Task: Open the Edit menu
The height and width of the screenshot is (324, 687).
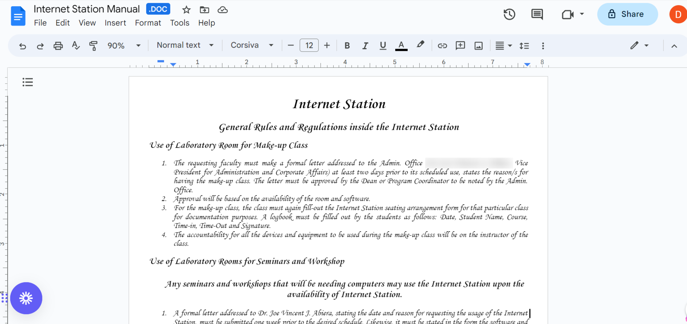Action: click(x=63, y=23)
